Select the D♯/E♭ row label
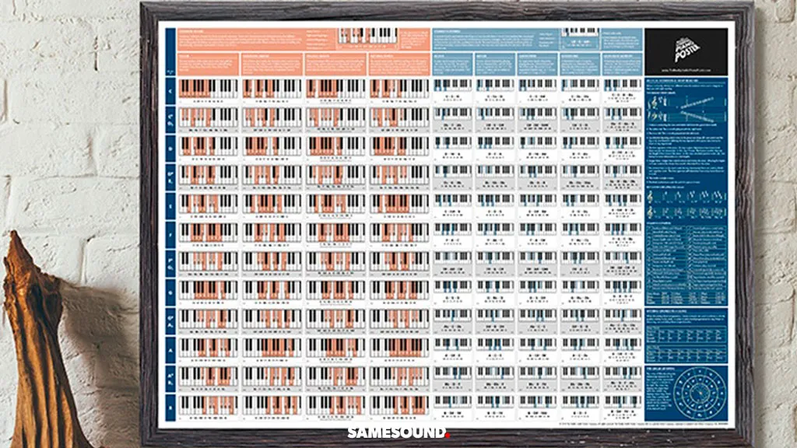Viewport: 797px width, 448px height. point(170,177)
